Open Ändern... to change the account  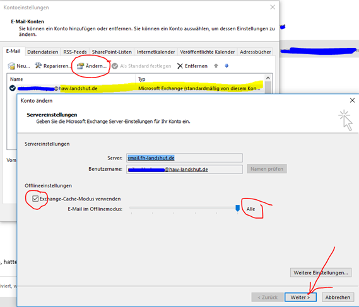click(91, 66)
